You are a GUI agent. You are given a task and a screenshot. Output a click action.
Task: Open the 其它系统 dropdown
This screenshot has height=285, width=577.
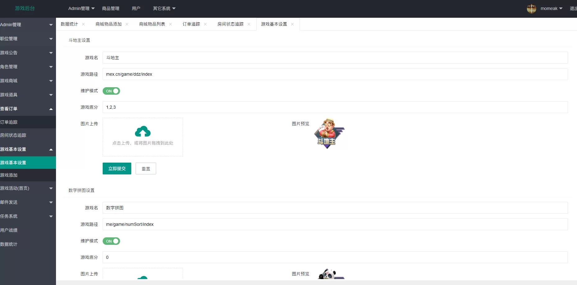tap(164, 8)
